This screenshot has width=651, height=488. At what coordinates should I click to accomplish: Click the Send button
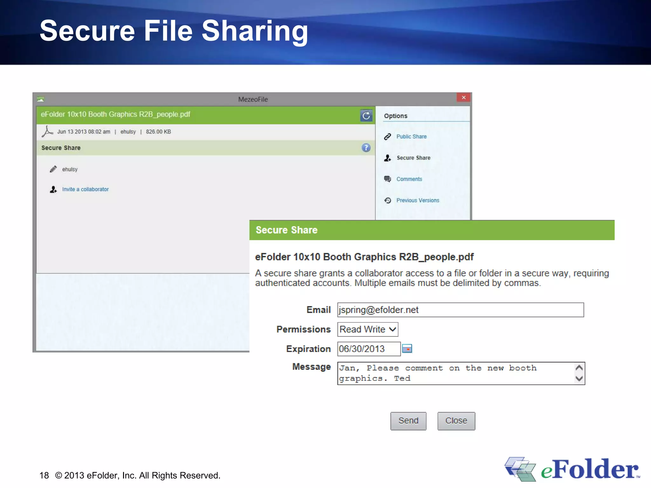[408, 421]
